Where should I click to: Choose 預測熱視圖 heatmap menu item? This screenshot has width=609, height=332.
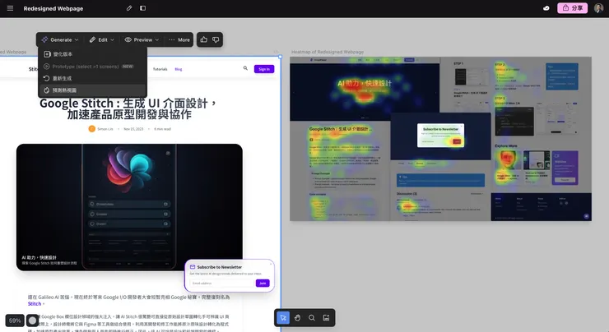click(x=92, y=90)
